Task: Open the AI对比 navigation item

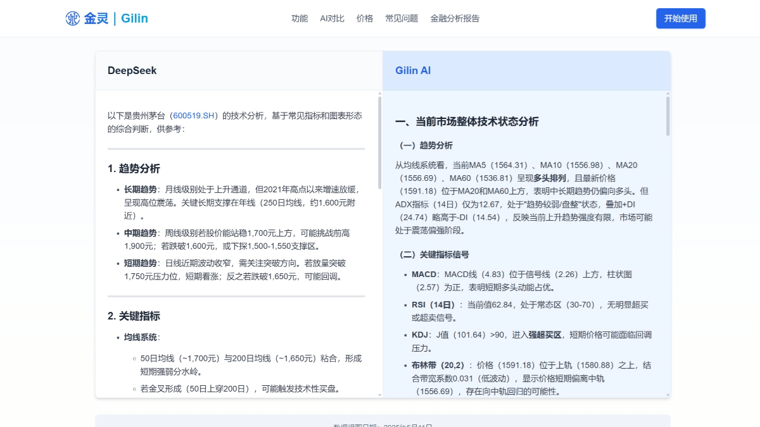Action: 332,18
